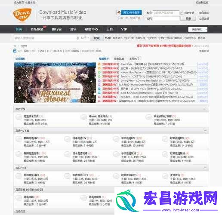The height and width of the screenshot is (215, 222).
Task: Open the 高清电视剧 forum link
Action: click(x=95, y=197)
